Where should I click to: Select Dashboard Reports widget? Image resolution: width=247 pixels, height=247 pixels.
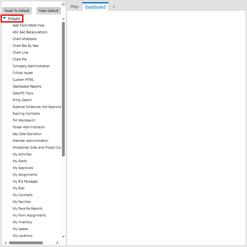pyautogui.click(x=27, y=86)
